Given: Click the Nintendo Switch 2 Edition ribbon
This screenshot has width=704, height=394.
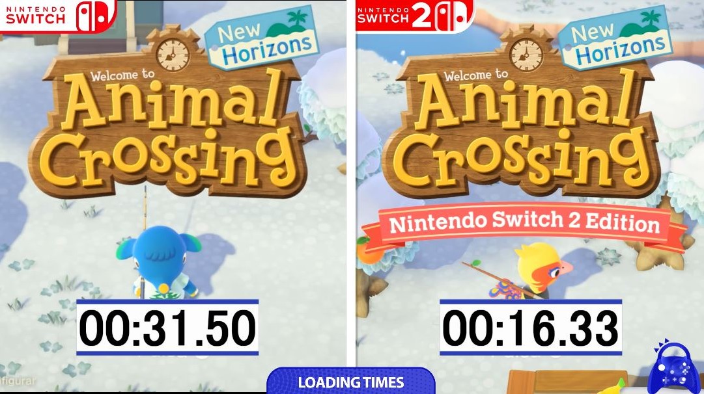Looking at the screenshot, I should (x=524, y=224).
